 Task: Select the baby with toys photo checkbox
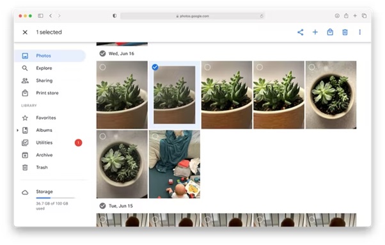click(x=155, y=136)
